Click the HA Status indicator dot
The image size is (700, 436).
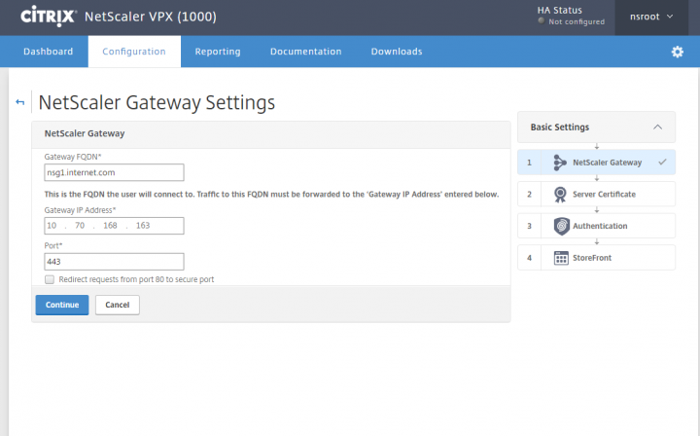point(541,21)
